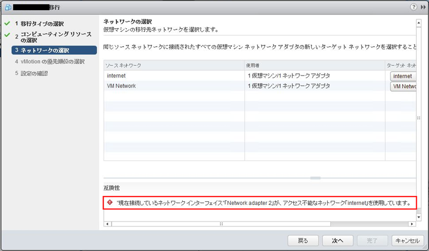Go to step 1 移行タイプの選択

42,24
